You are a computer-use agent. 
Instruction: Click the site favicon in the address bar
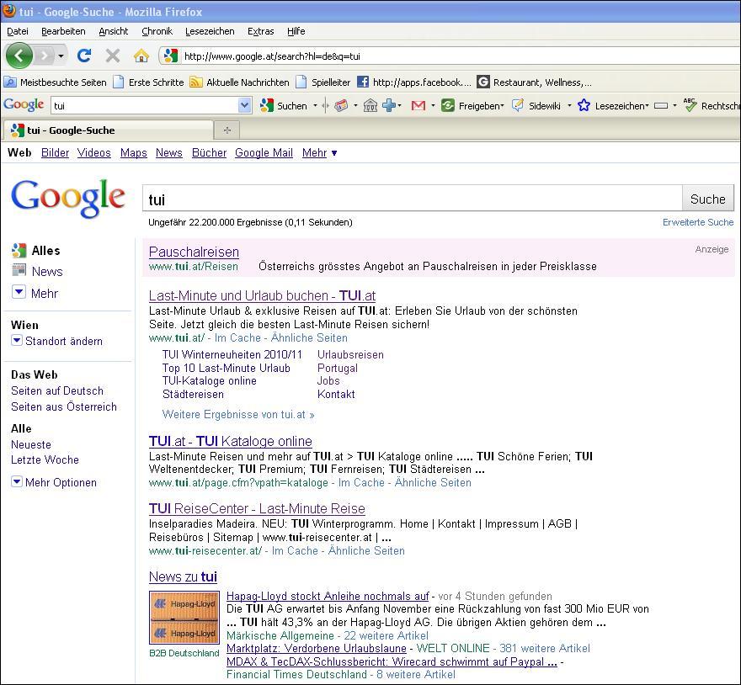pyautogui.click(x=171, y=56)
